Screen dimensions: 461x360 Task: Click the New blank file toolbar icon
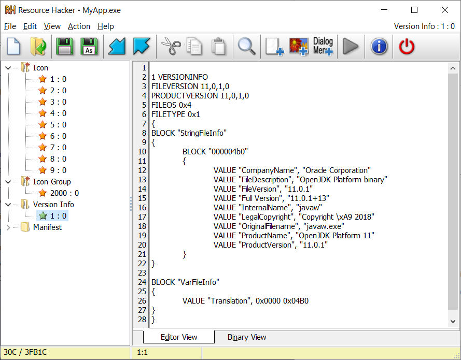coord(13,47)
